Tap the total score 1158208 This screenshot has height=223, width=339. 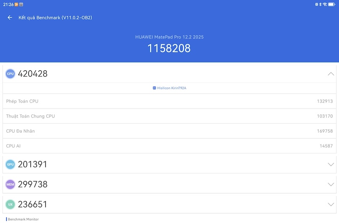tap(169, 48)
